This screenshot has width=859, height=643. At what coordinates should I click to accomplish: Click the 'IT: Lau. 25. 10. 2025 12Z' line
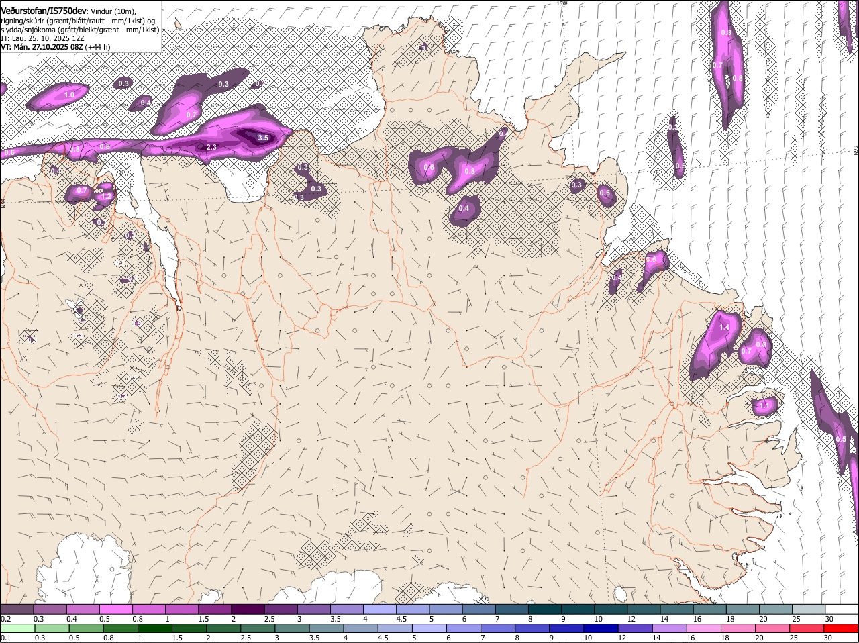(x=42, y=39)
